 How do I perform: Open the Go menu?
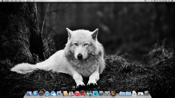pyautogui.click(x=24, y=1)
